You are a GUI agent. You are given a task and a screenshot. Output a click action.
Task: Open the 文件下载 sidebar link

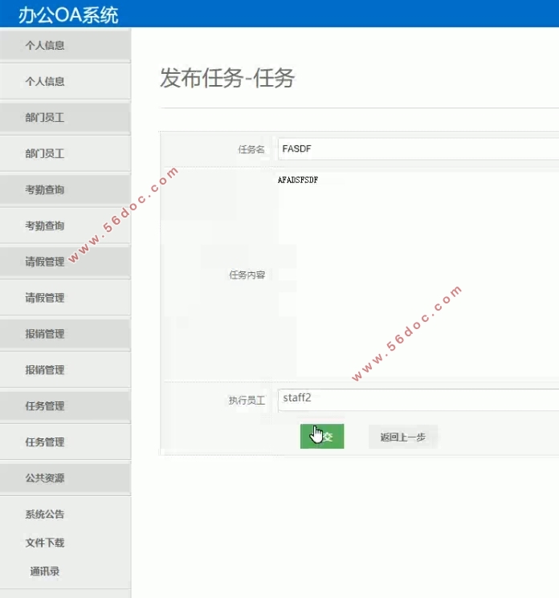[45, 543]
